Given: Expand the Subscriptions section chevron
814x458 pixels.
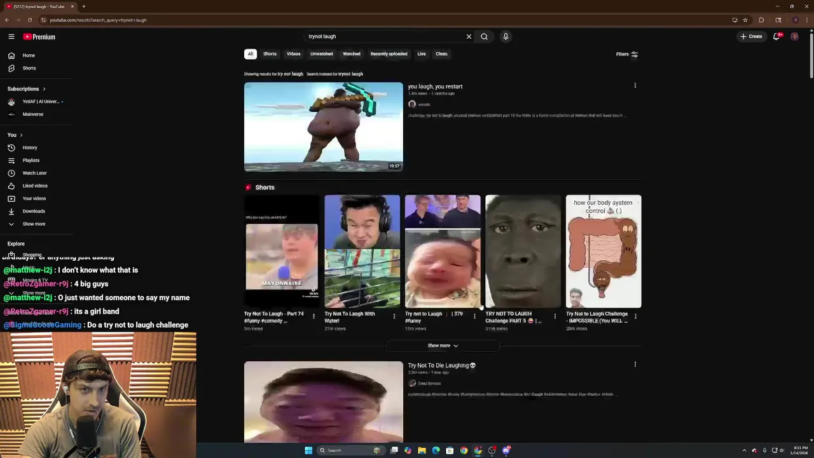Looking at the screenshot, I should (44, 89).
